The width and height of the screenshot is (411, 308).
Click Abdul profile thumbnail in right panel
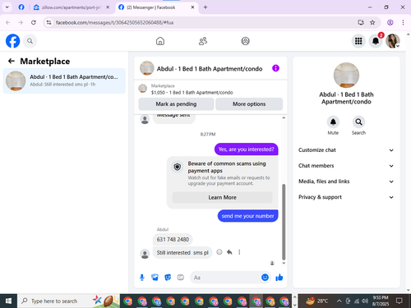(x=346, y=76)
